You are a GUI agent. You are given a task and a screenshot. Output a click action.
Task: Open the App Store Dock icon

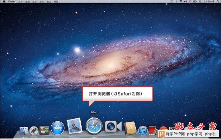58,128
